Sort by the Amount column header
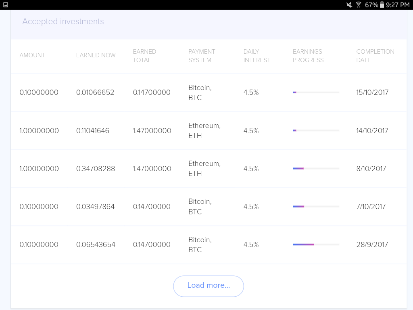This screenshot has height=310, width=413. point(32,55)
